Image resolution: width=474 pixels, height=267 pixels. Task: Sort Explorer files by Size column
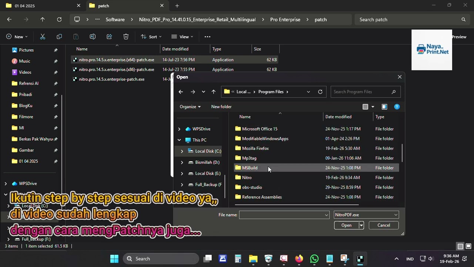[x=265, y=49]
